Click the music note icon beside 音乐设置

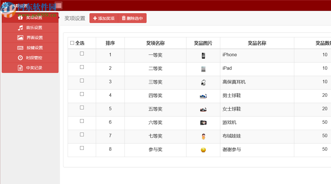click(20, 28)
